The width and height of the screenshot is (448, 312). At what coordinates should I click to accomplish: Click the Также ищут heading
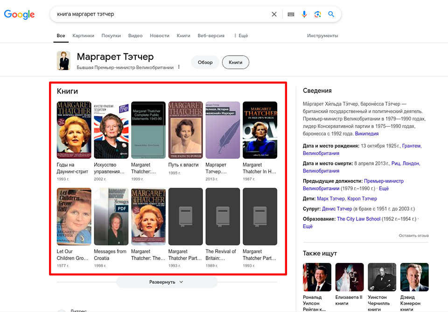pyautogui.click(x=320, y=253)
